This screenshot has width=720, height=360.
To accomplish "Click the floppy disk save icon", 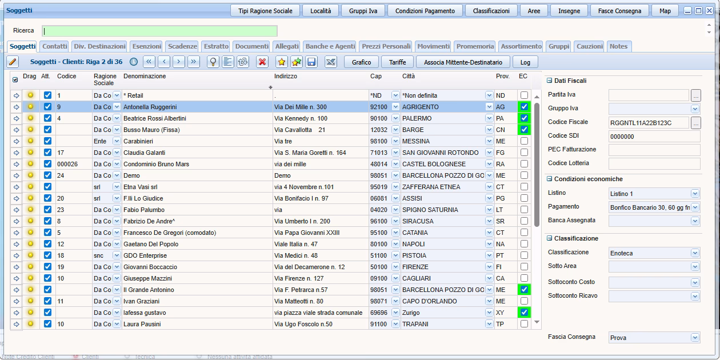I will 311,62.
